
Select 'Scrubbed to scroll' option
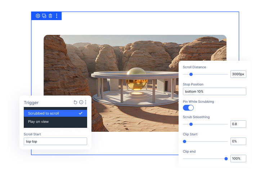tap(55, 113)
